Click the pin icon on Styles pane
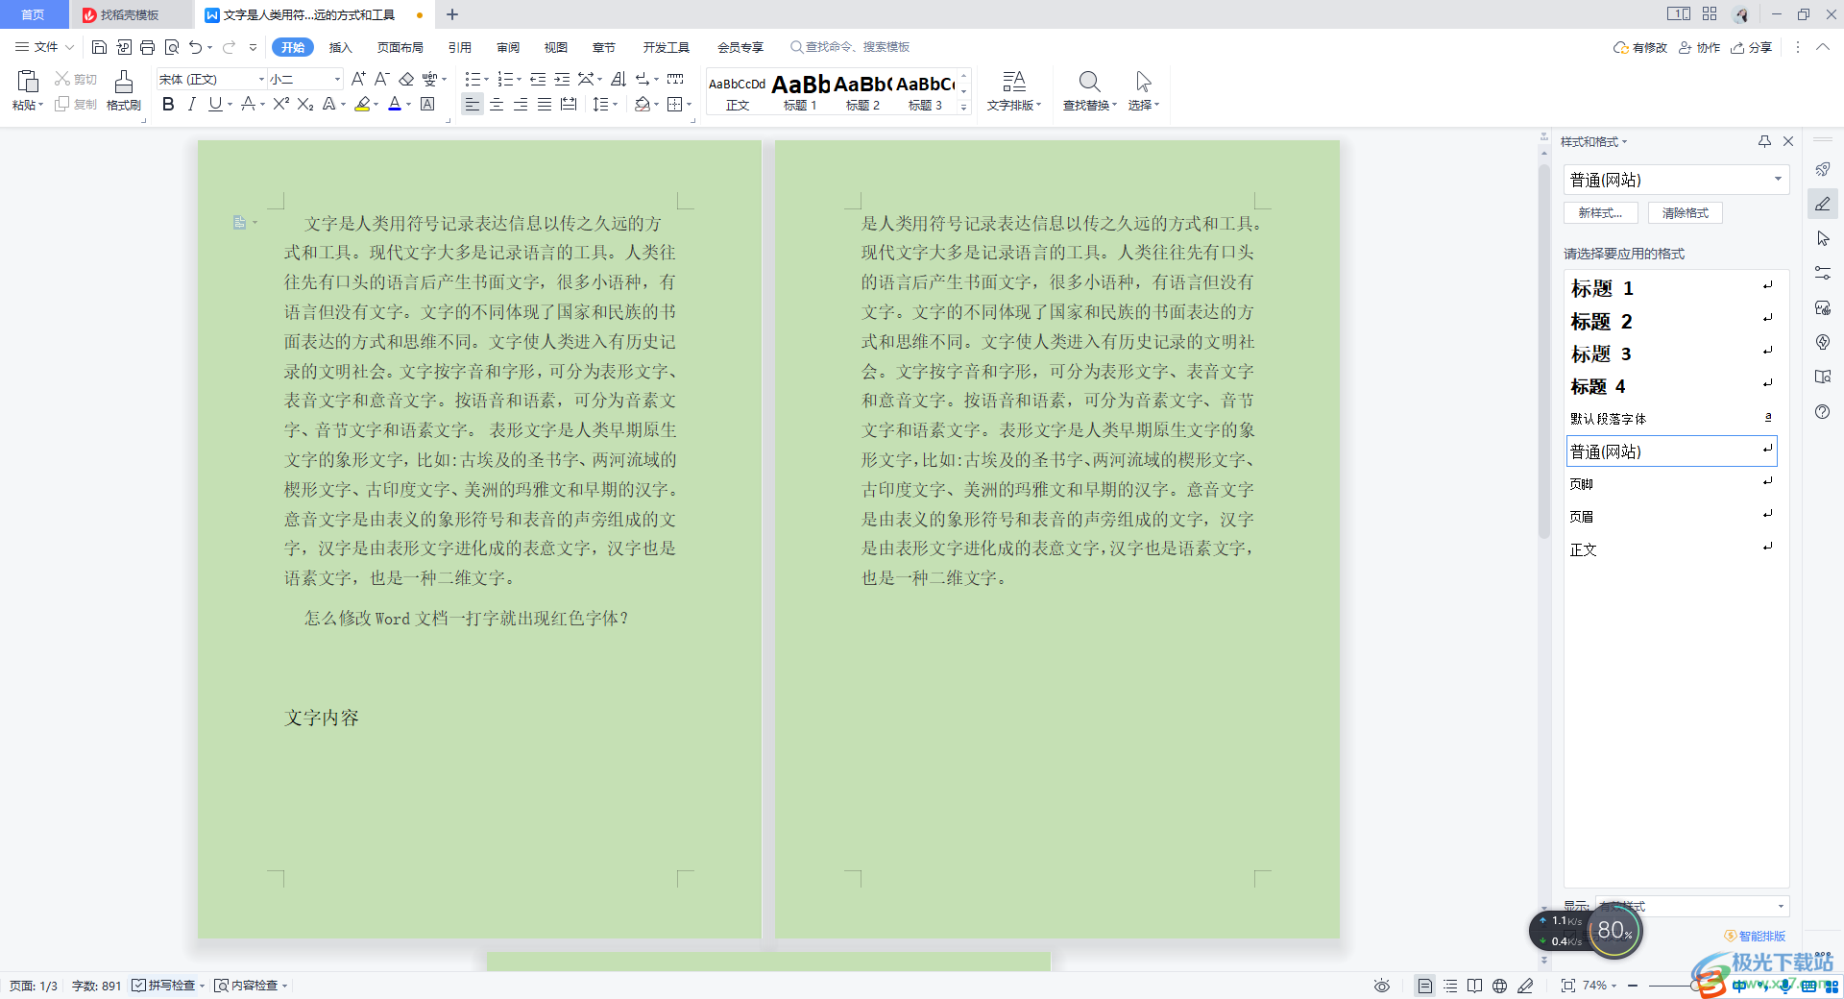 point(1764,141)
